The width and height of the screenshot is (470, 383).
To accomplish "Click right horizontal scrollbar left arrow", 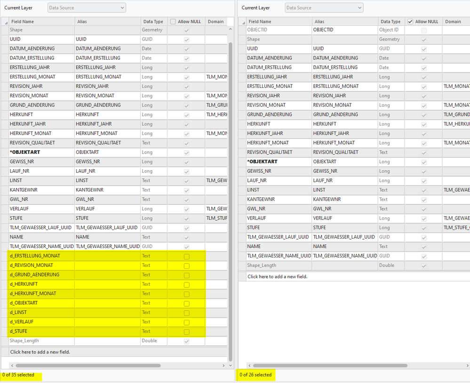I will [249, 365].
